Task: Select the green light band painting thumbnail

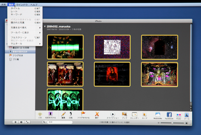Action: (x=65, y=47)
